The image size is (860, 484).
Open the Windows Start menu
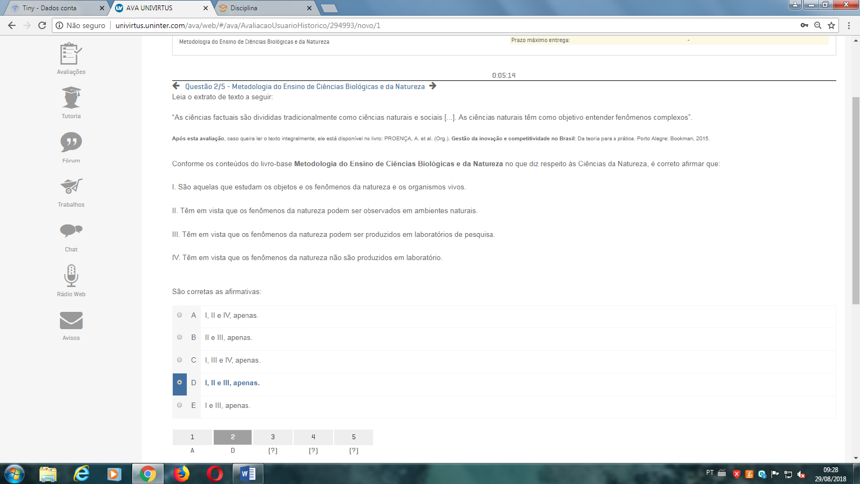(x=14, y=474)
